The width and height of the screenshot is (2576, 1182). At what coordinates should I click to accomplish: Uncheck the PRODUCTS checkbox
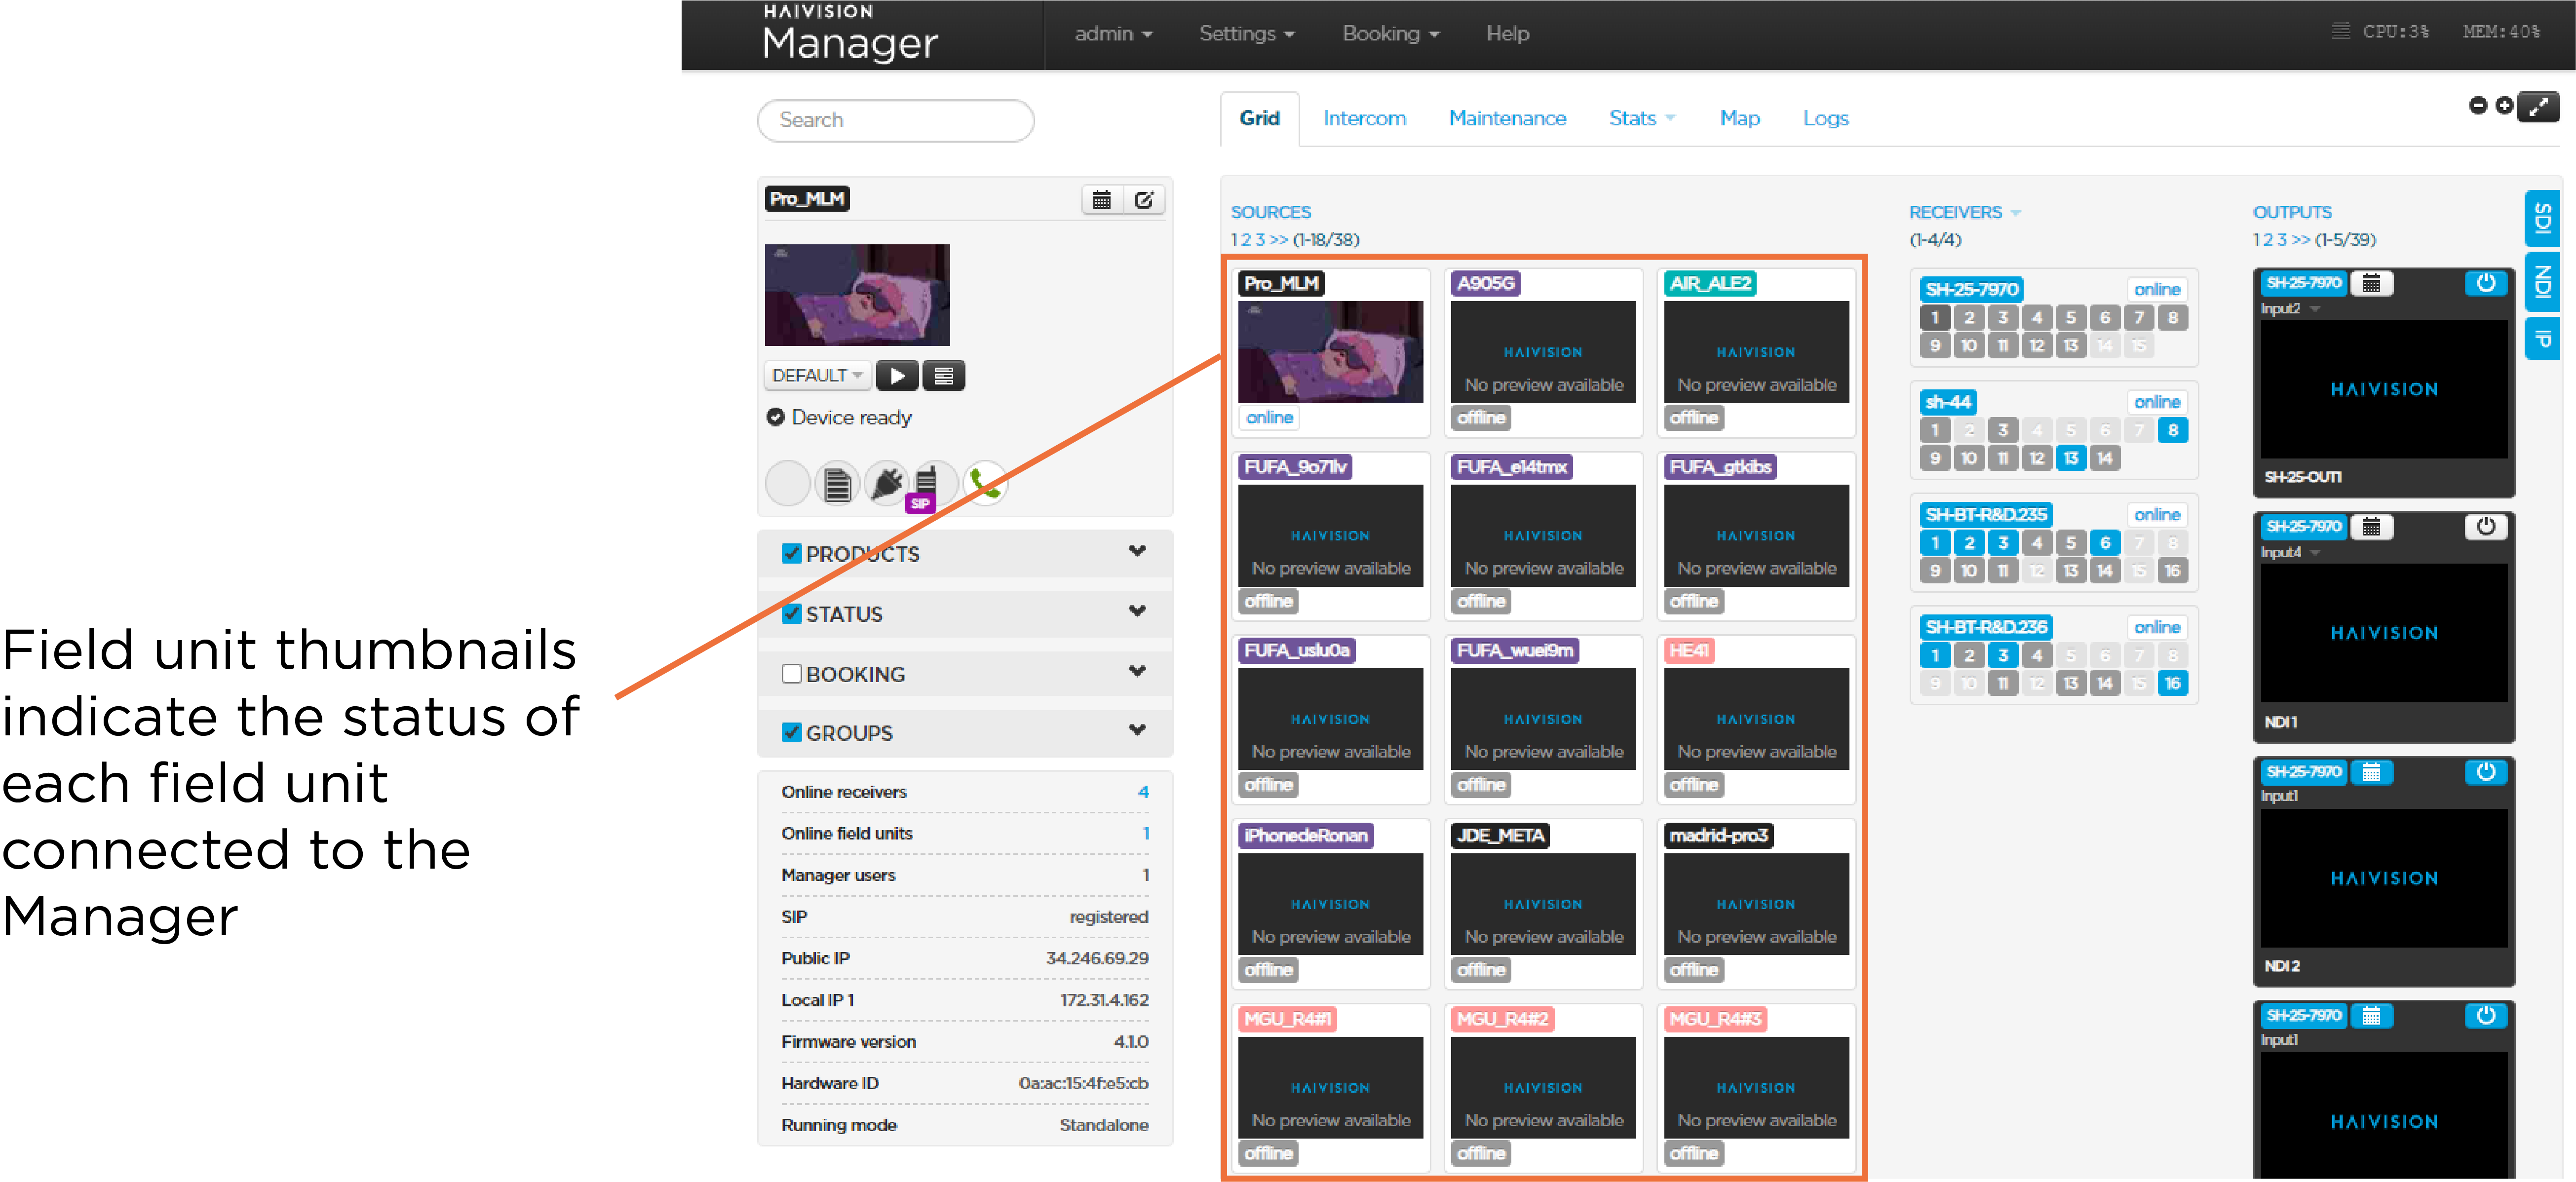[x=791, y=554]
